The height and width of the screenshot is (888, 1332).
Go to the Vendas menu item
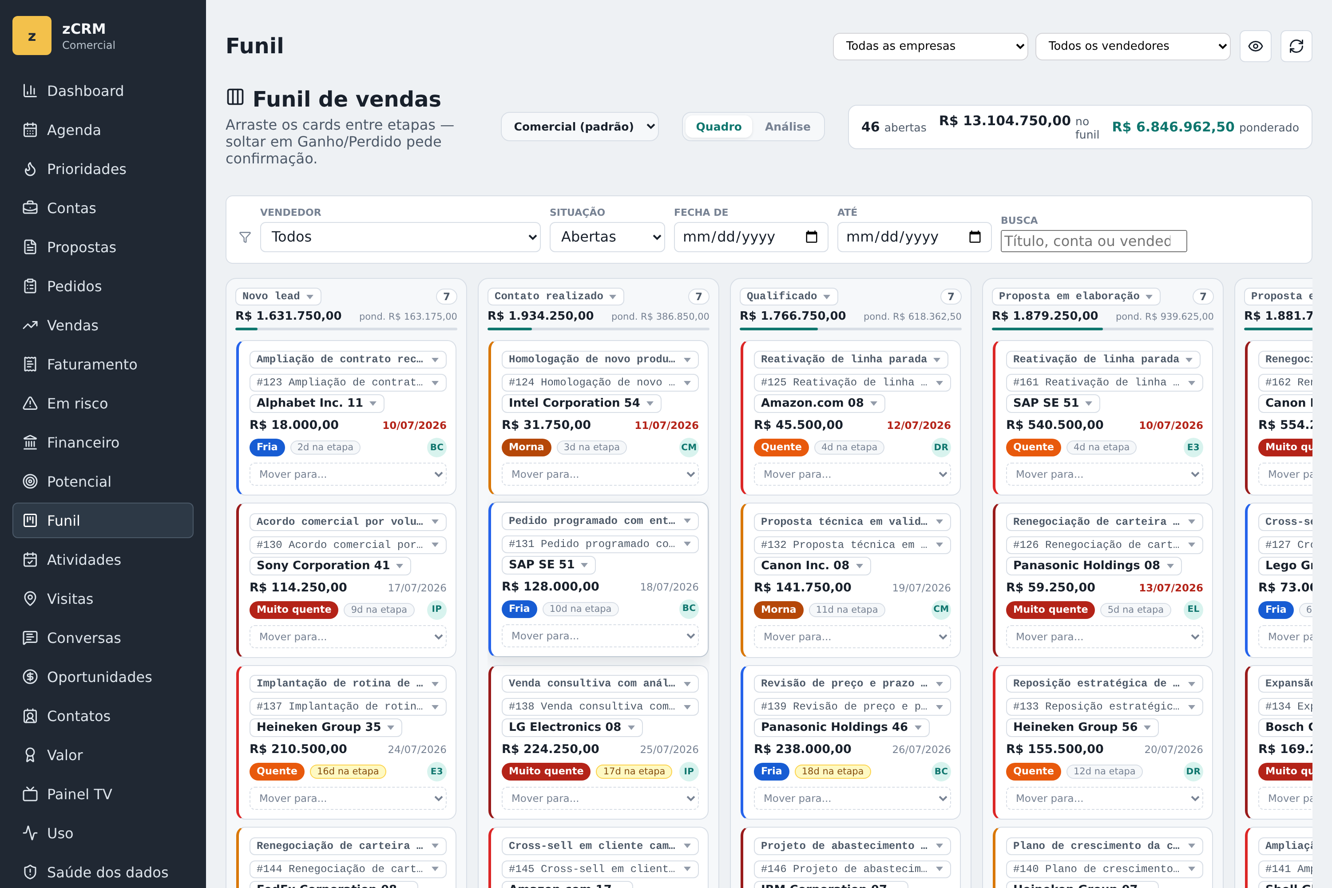[103, 325]
